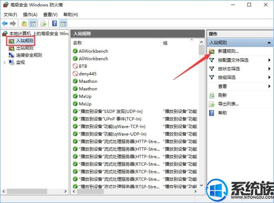Click 刷新 action link
Image resolution: width=274 pixels, height=203 pixels.
[x=222, y=96]
